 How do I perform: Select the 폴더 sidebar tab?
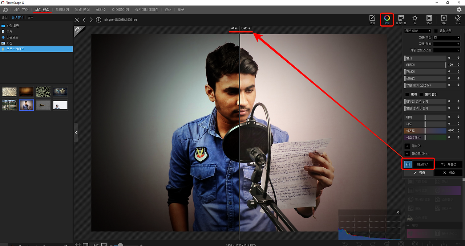tap(5, 17)
